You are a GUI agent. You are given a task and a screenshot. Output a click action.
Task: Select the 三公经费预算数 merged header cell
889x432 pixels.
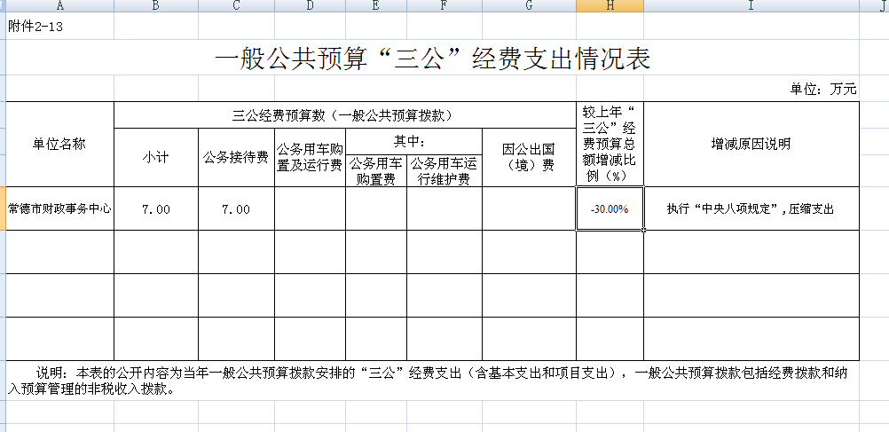(343, 115)
